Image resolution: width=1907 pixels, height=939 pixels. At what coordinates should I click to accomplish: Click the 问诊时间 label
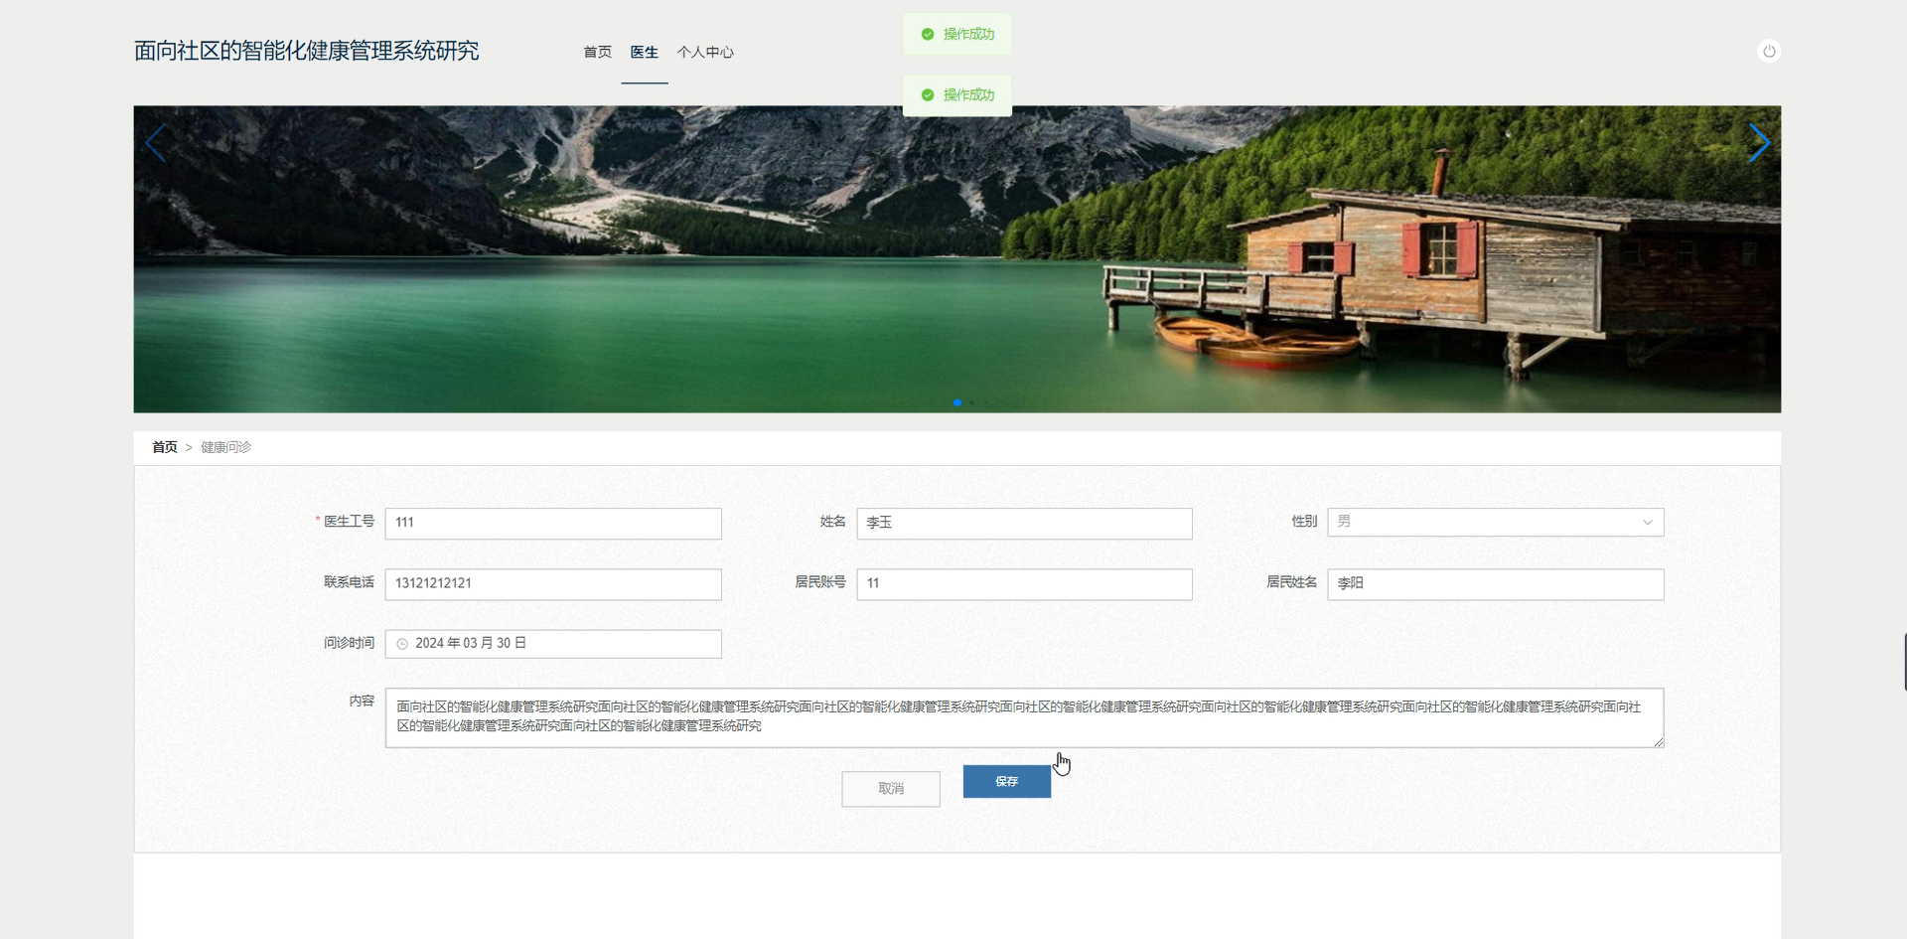[349, 643]
